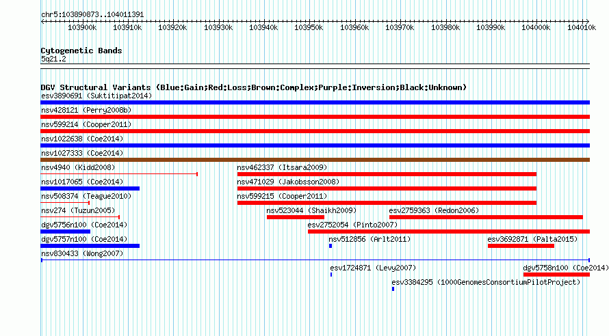Image resolution: width=609 pixels, height=336 pixels.
Task: Select the red dgv5758n100 loss bar
Action: pos(556,275)
